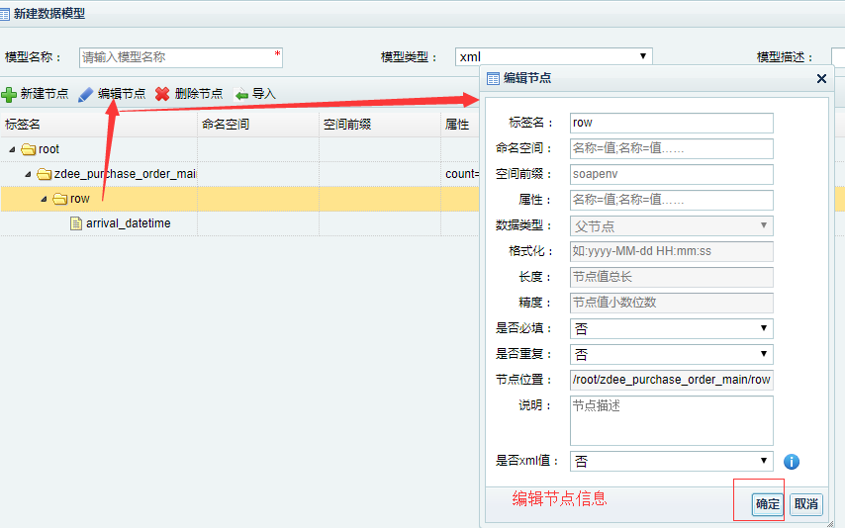Select the root folder node
Image resolution: width=845 pixels, height=528 pixels.
(x=47, y=149)
